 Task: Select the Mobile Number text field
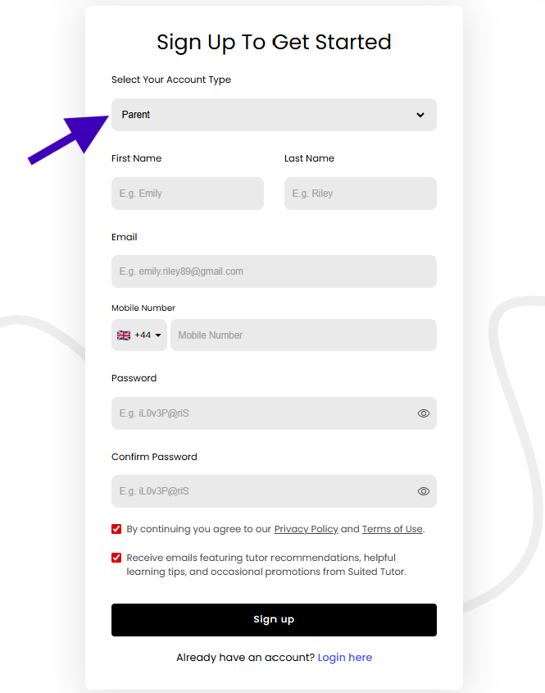coord(303,335)
